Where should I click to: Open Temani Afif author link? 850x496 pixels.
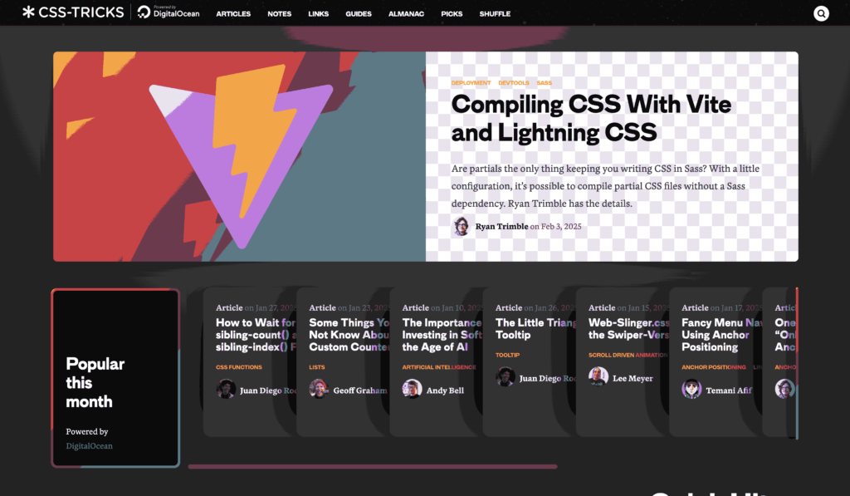coord(729,390)
